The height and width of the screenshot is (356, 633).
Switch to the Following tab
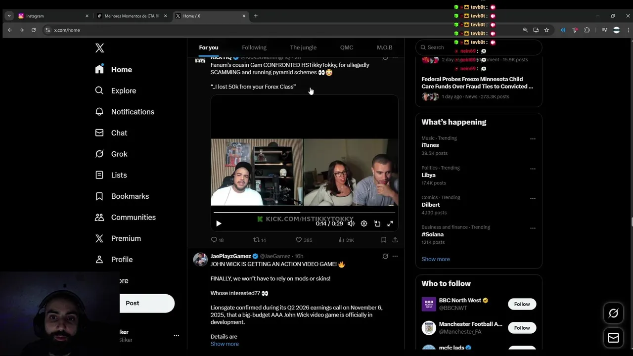[254, 47]
